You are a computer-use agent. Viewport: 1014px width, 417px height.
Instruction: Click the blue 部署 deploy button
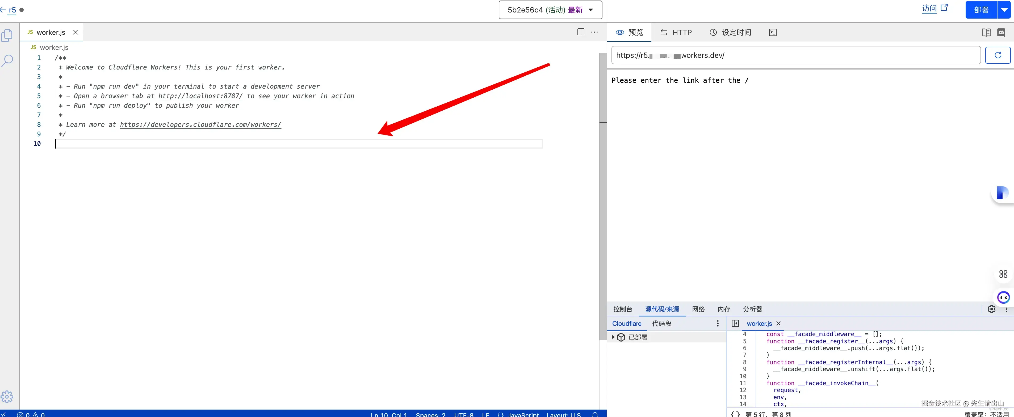pyautogui.click(x=981, y=10)
